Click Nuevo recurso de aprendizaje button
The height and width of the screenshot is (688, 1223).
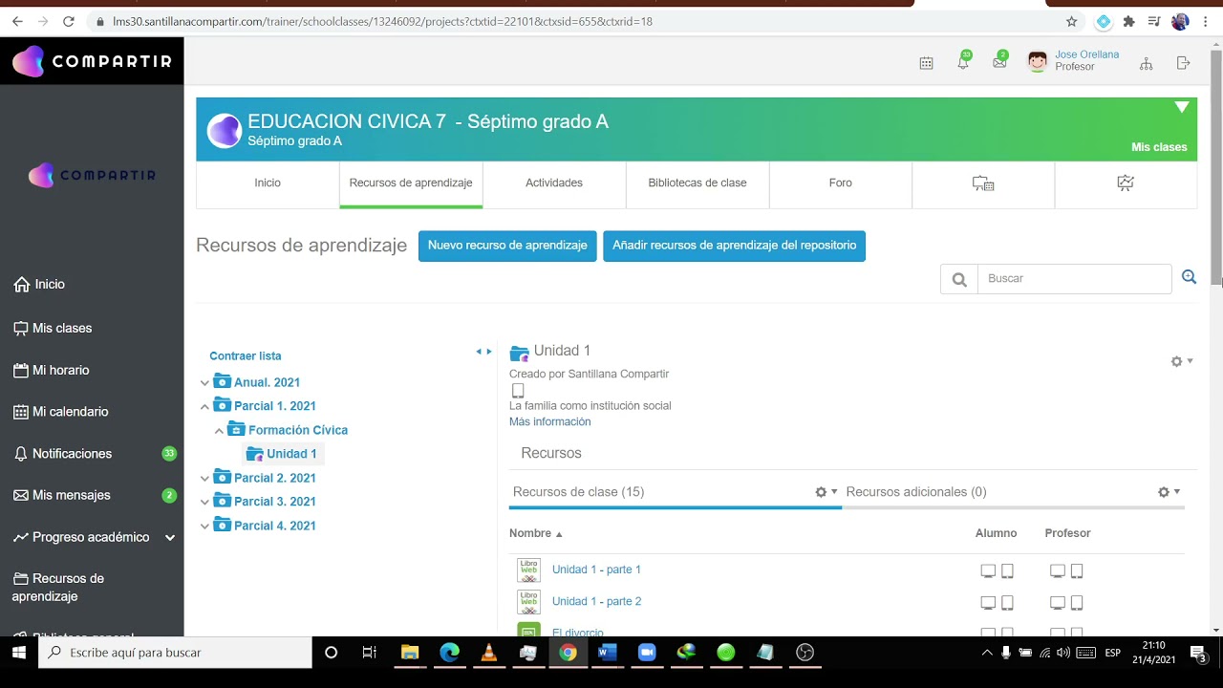(x=507, y=247)
